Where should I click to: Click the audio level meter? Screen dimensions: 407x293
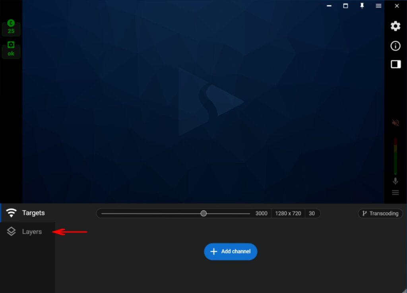(x=395, y=156)
